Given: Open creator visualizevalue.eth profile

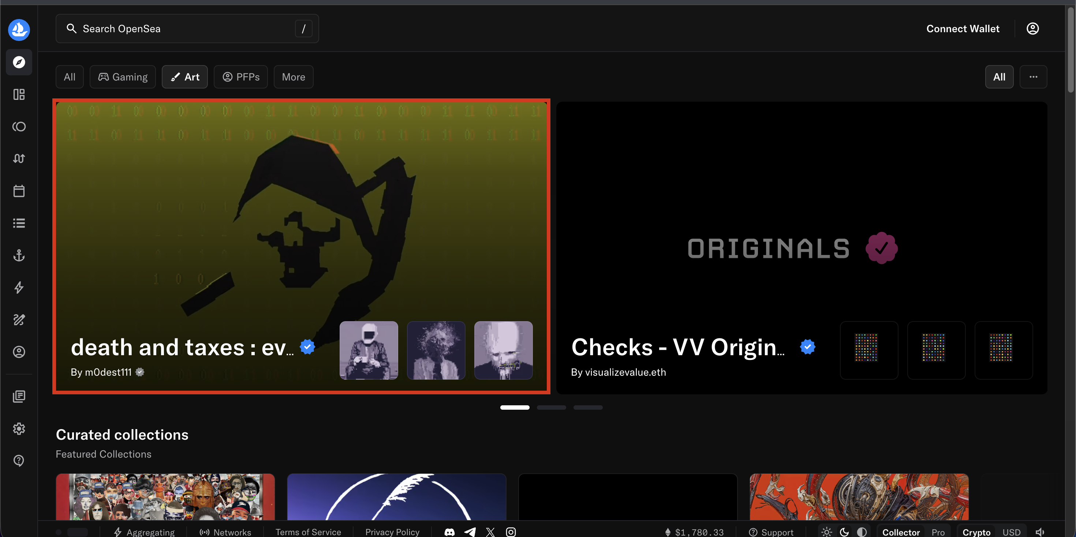Looking at the screenshot, I should point(625,372).
